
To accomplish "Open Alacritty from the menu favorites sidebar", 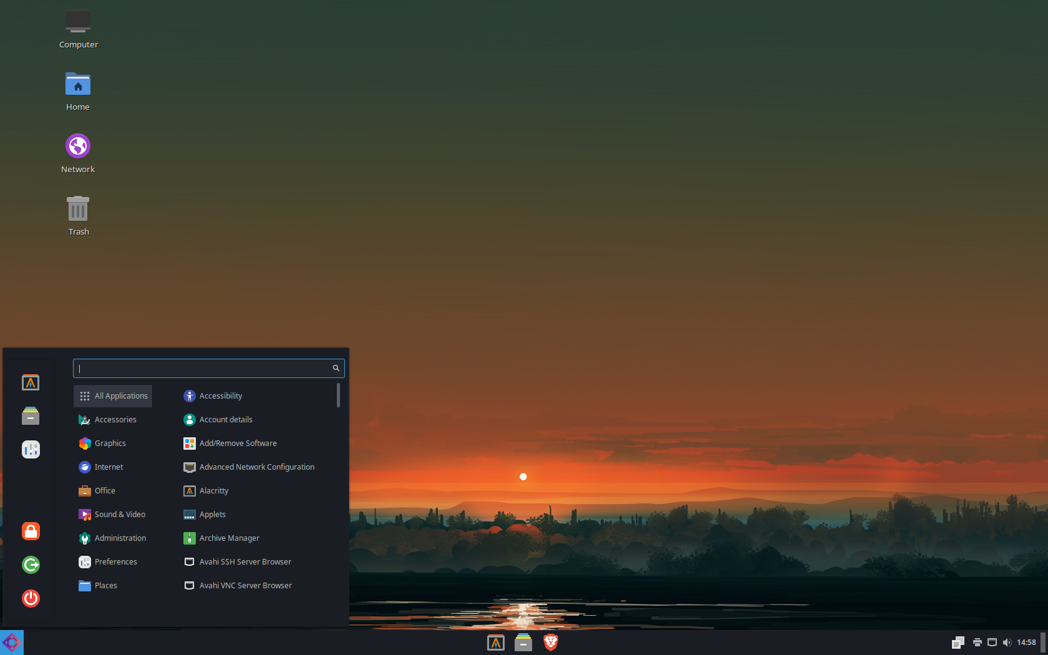I will (31, 382).
